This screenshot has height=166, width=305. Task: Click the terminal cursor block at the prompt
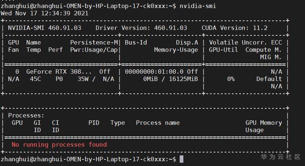(x=182, y=159)
